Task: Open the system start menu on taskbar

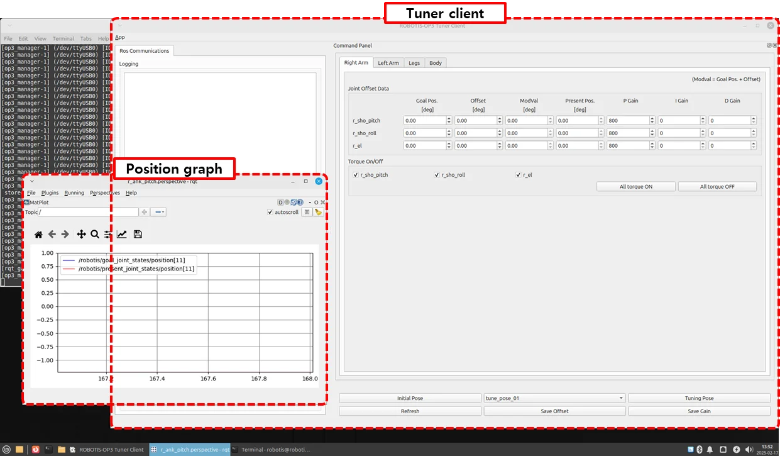Action: (7, 450)
